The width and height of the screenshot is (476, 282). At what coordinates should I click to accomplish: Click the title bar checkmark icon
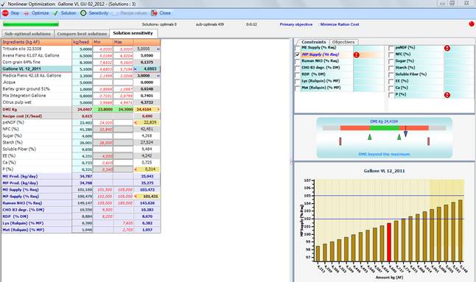pos(3,4)
